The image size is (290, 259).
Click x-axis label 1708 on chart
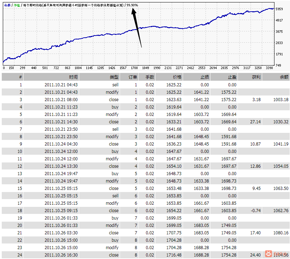pos(134,68)
